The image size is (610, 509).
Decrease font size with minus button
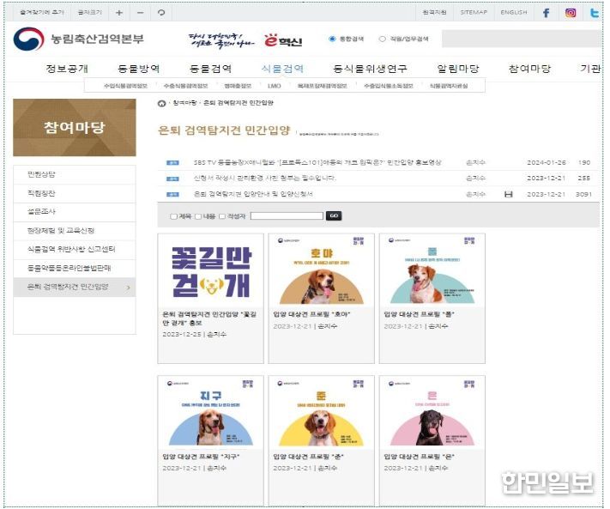(141, 13)
